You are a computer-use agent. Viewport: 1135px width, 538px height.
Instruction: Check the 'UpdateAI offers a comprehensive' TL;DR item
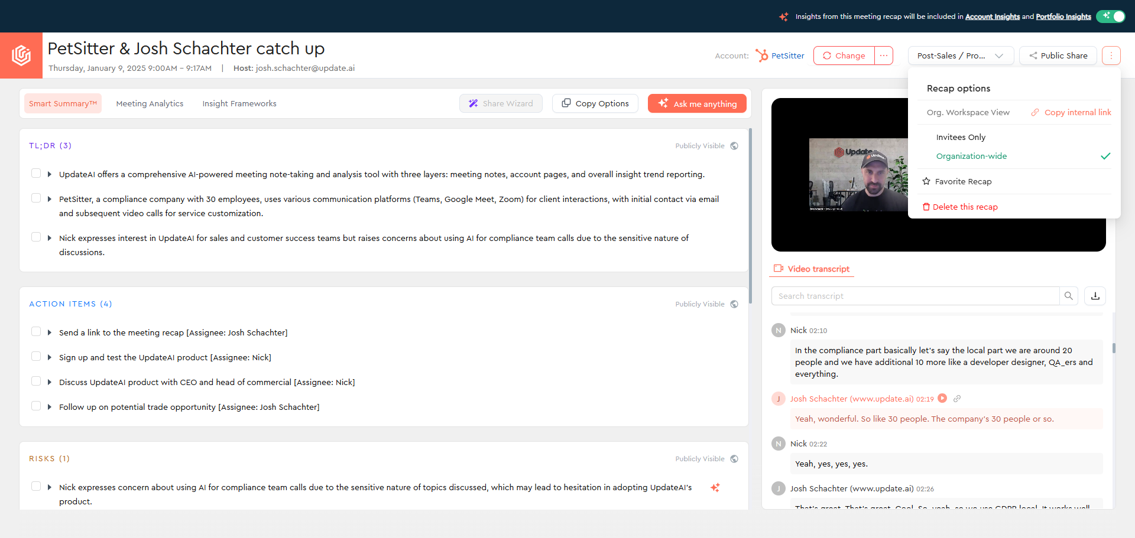pyautogui.click(x=36, y=173)
